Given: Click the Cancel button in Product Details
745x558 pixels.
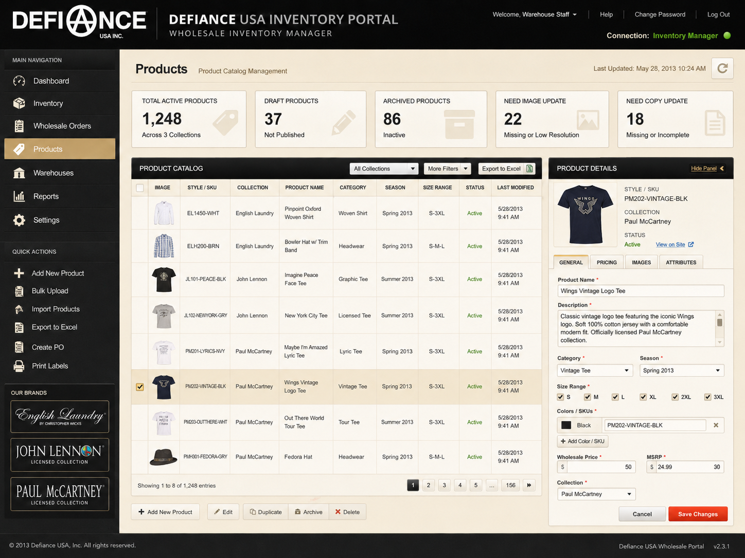Looking at the screenshot, I should tap(642, 514).
